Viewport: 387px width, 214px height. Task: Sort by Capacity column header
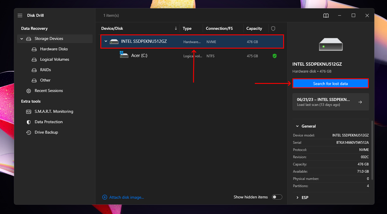click(254, 28)
